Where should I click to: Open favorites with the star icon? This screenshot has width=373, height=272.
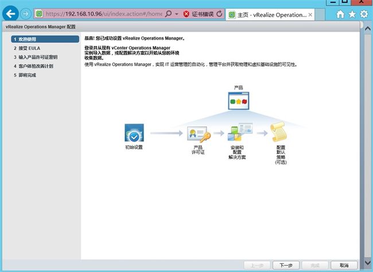[352, 14]
